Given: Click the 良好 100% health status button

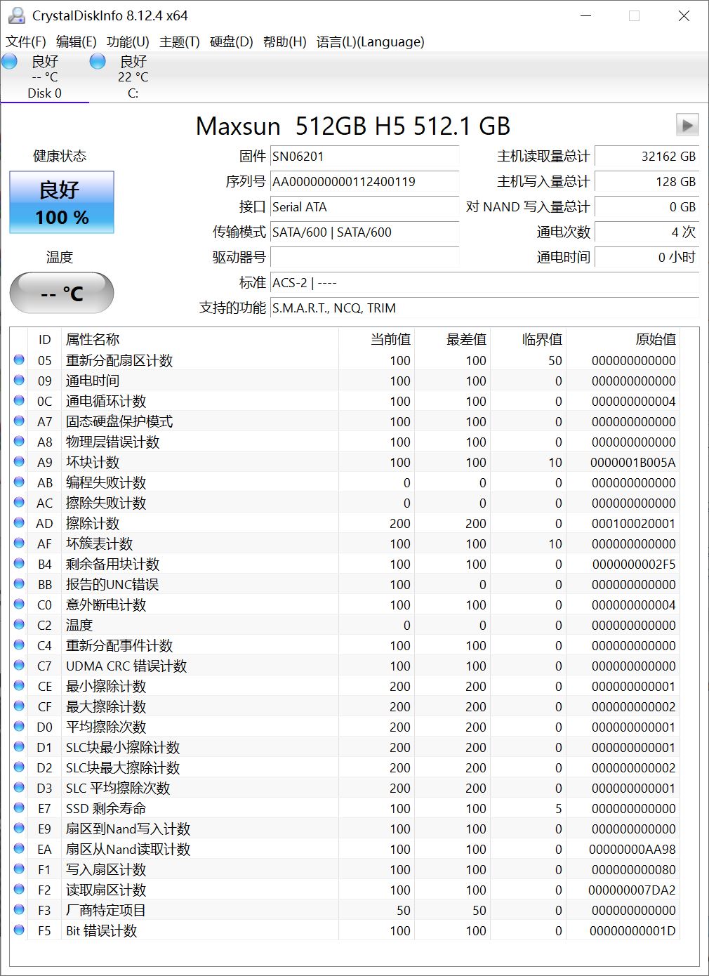Looking at the screenshot, I should point(61,202).
